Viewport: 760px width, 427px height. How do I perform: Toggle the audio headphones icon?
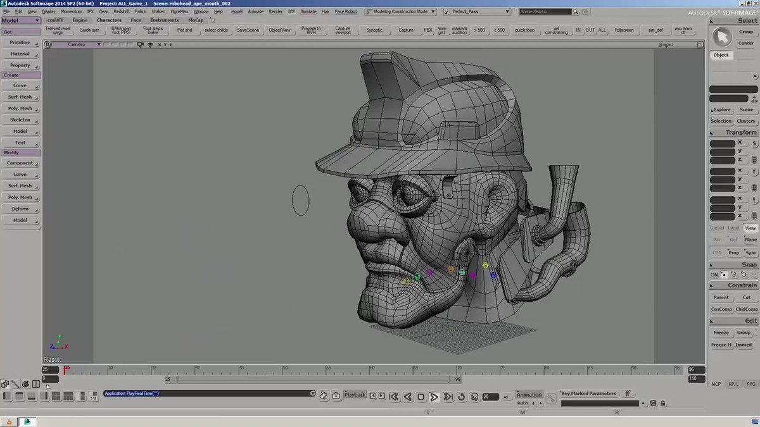pyautogui.click(x=474, y=397)
